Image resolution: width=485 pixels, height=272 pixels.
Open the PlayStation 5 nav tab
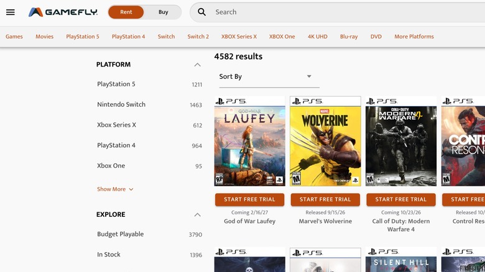pyautogui.click(x=83, y=37)
